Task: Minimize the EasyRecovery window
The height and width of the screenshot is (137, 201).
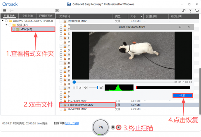Action: click(x=182, y=4)
